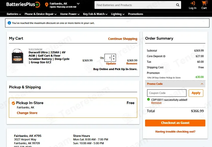Click Having trouble checking out link
Image resolution: width=212 pixels, height=147 pixels.
click(x=175, y=132)
